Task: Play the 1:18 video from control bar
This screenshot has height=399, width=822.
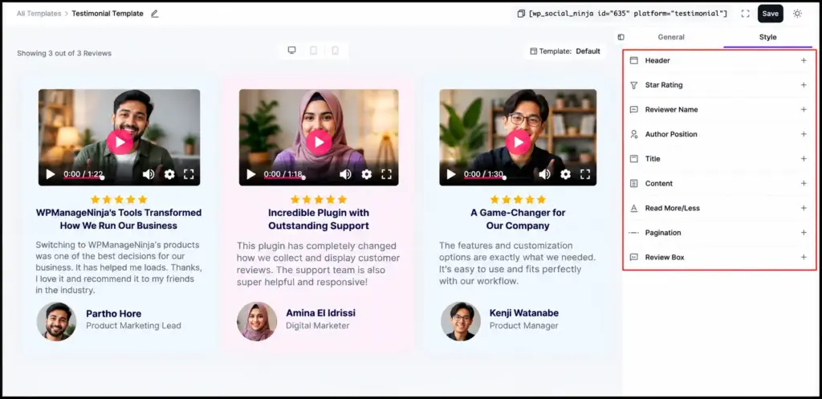Action: (x=251, y=174)
